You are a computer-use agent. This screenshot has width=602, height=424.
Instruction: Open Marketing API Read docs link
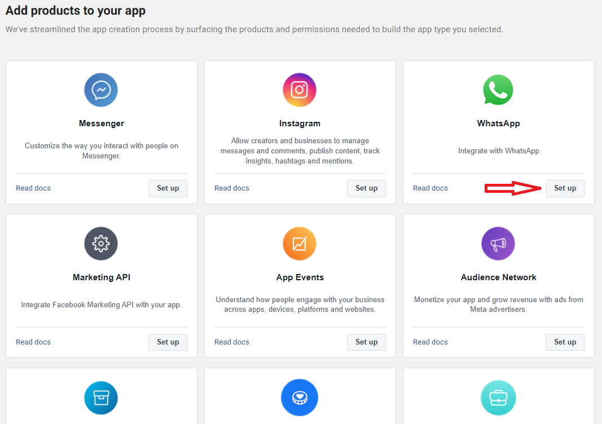pos(33,342)
